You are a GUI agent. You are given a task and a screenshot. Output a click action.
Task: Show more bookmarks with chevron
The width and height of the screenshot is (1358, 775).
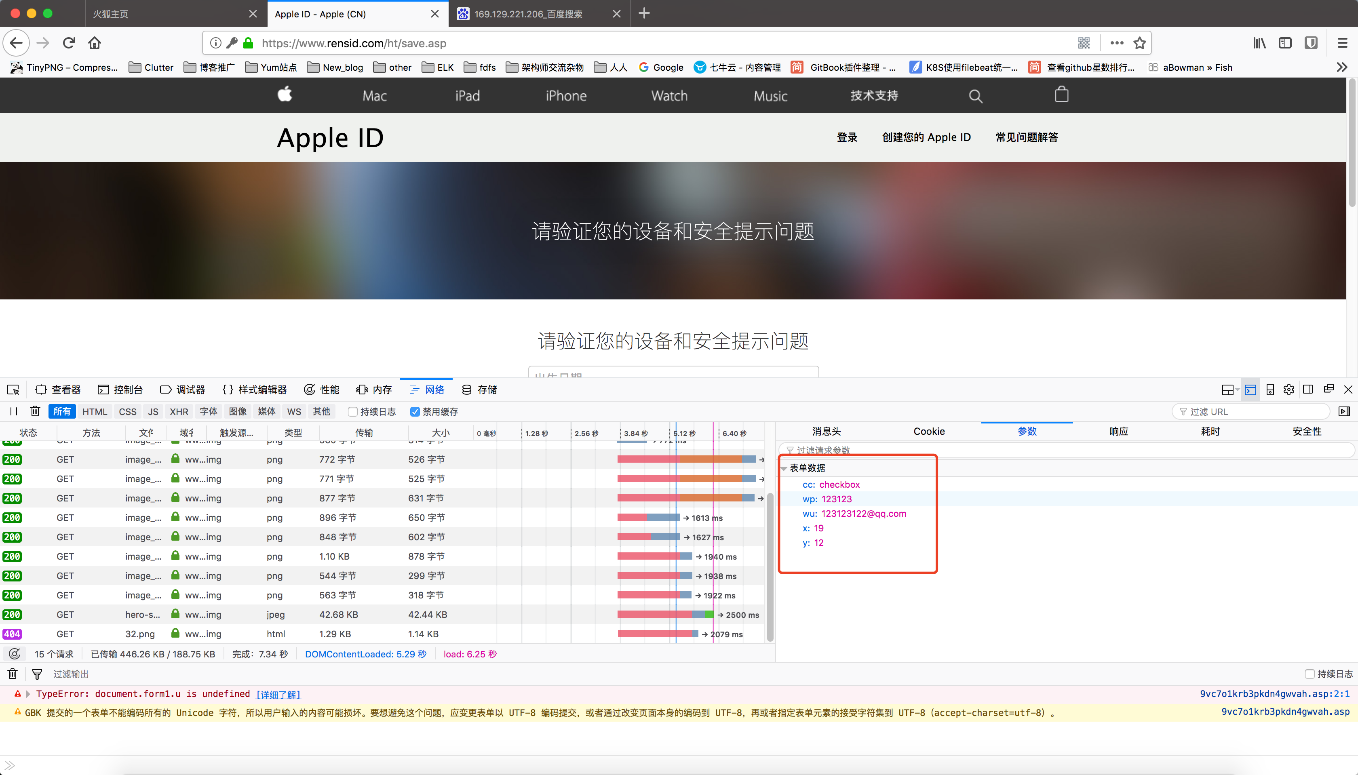1342,67
